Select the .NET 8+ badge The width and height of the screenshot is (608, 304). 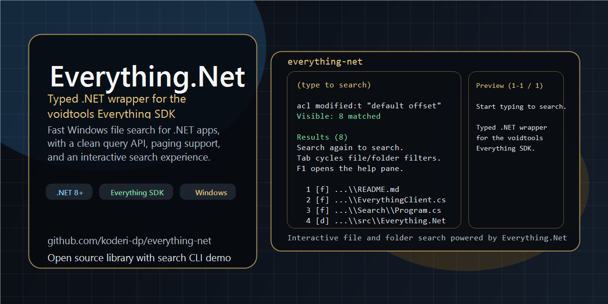69,192
